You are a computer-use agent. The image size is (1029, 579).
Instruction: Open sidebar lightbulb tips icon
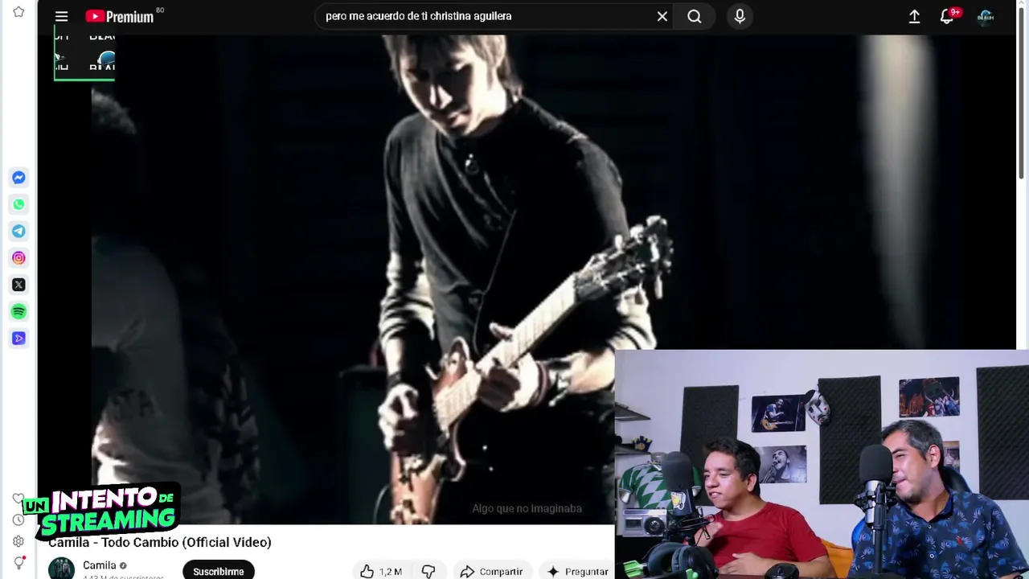click(x=18, y=563)
